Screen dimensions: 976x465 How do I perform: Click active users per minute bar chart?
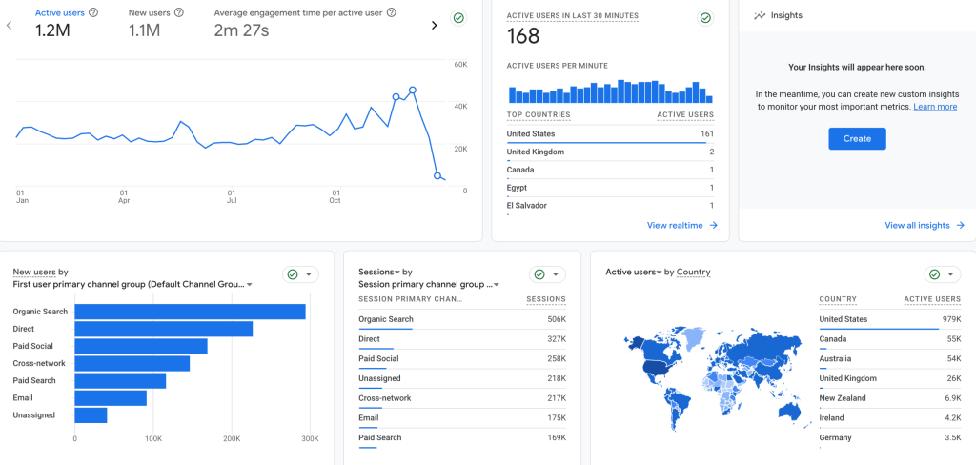pos(611,91)
